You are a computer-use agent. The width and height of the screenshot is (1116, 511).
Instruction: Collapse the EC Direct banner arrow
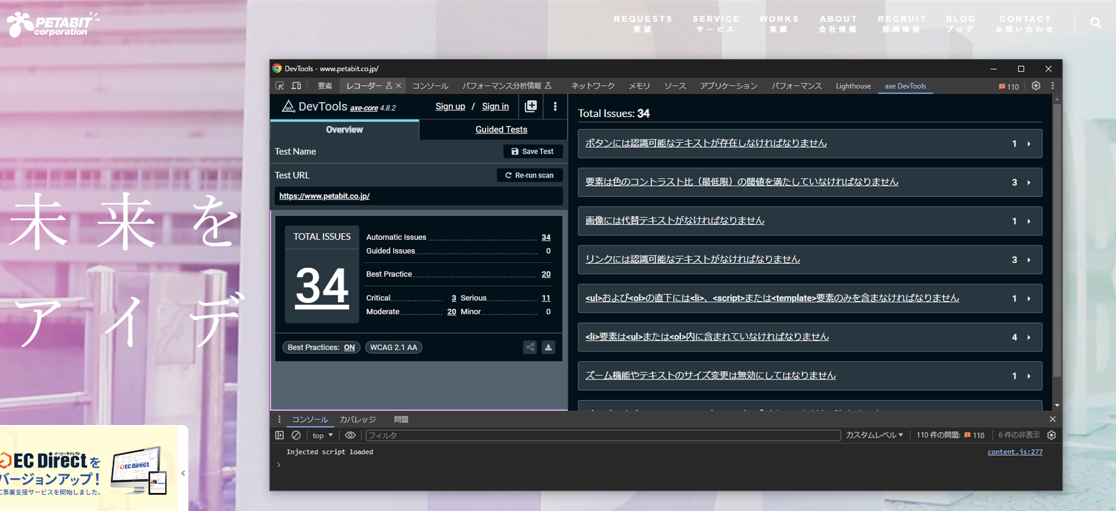pos(183,474)
